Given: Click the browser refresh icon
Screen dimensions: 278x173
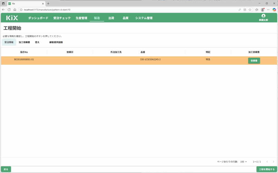Looking at the screenshot, I should (x=9, y=9).
